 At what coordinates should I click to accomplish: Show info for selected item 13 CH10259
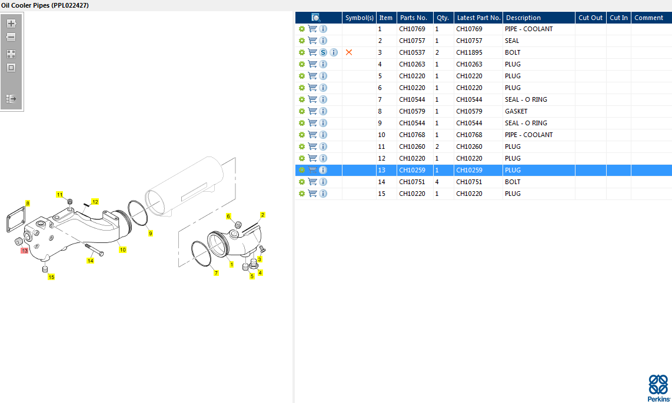[323, 170]
